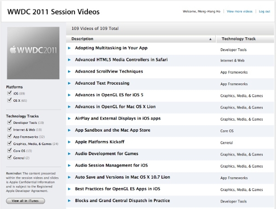The width and height of the screenshot is (276, 209).
Task: Toggle Core OS track checkbox
Action: 9,151
